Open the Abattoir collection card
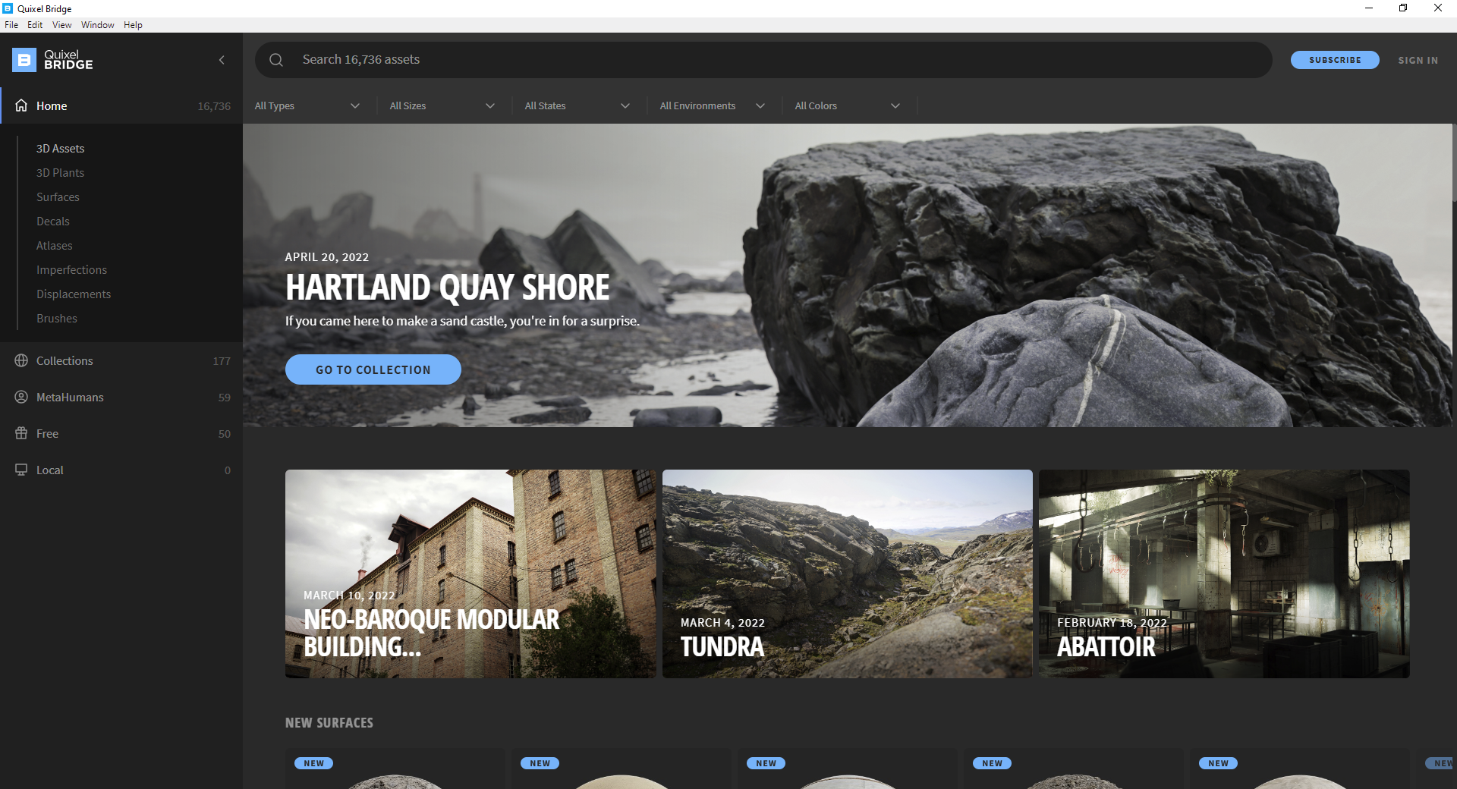1457x789 pixels. tap(1224, 574)
